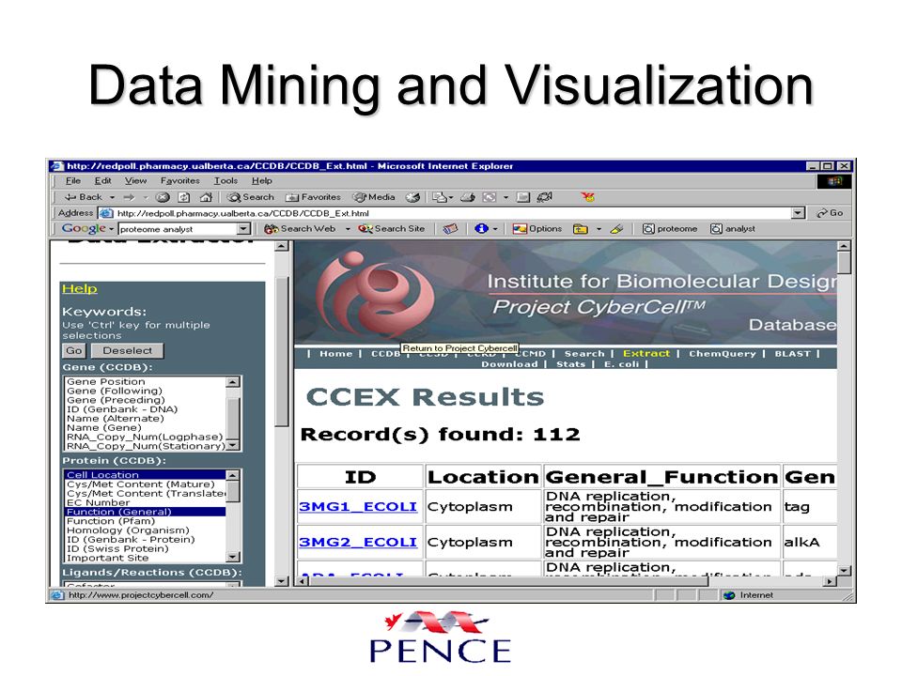Open Google toolbar Options

coord(537,229)
